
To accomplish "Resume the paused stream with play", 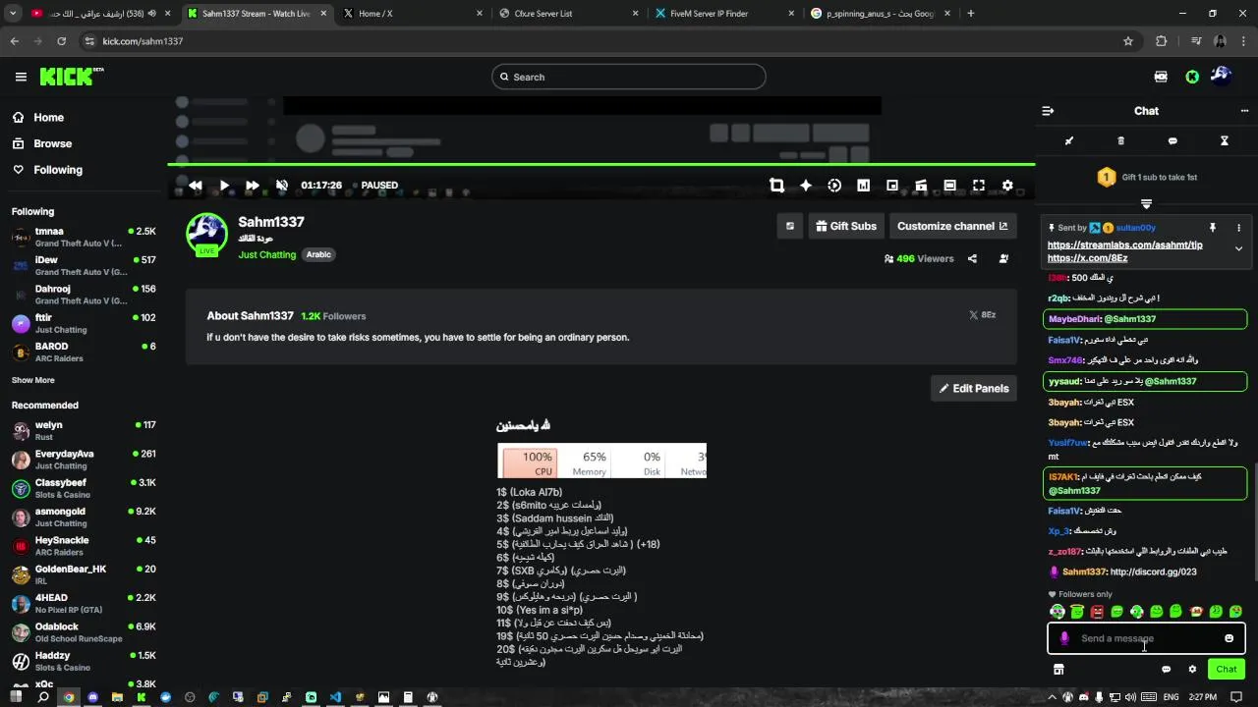I will coord(224,185).
